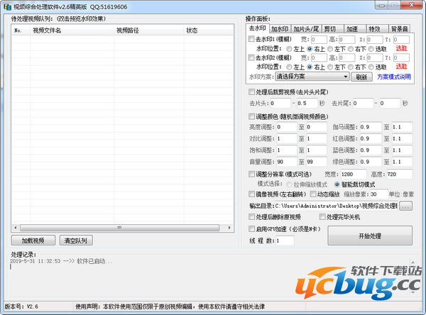Click the watermark 1 宽 input field
The image size is (426, 315).
click(x=319, y=40)
